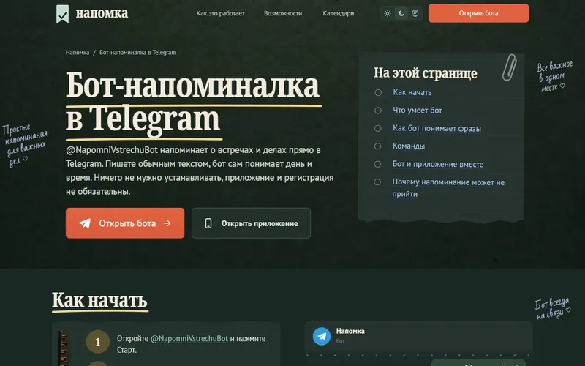Click header 'Открыть бота' button

[478, 13]
